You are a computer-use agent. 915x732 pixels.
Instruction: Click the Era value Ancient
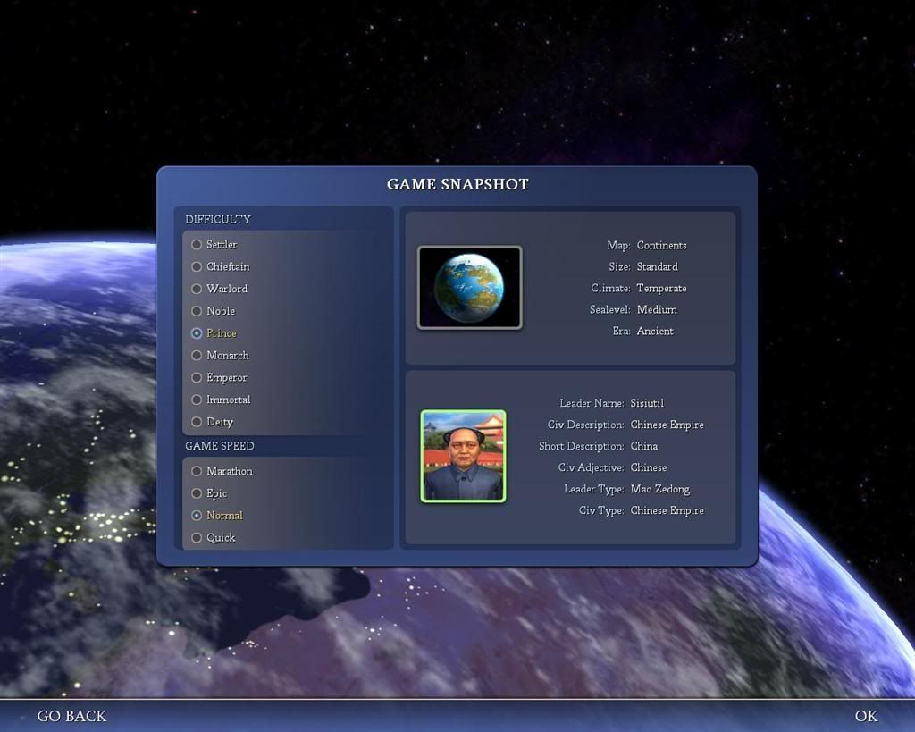tap(655, 331)
